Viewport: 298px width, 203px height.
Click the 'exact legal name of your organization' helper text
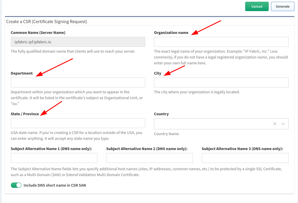point(221,57)
